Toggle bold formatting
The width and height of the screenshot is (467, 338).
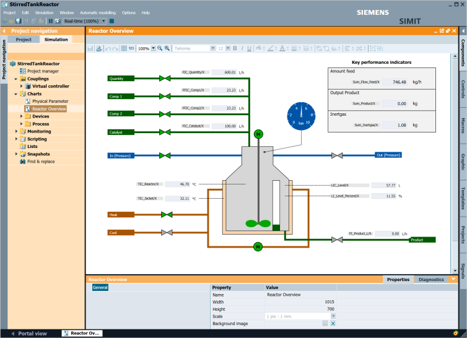pos(235,48)
